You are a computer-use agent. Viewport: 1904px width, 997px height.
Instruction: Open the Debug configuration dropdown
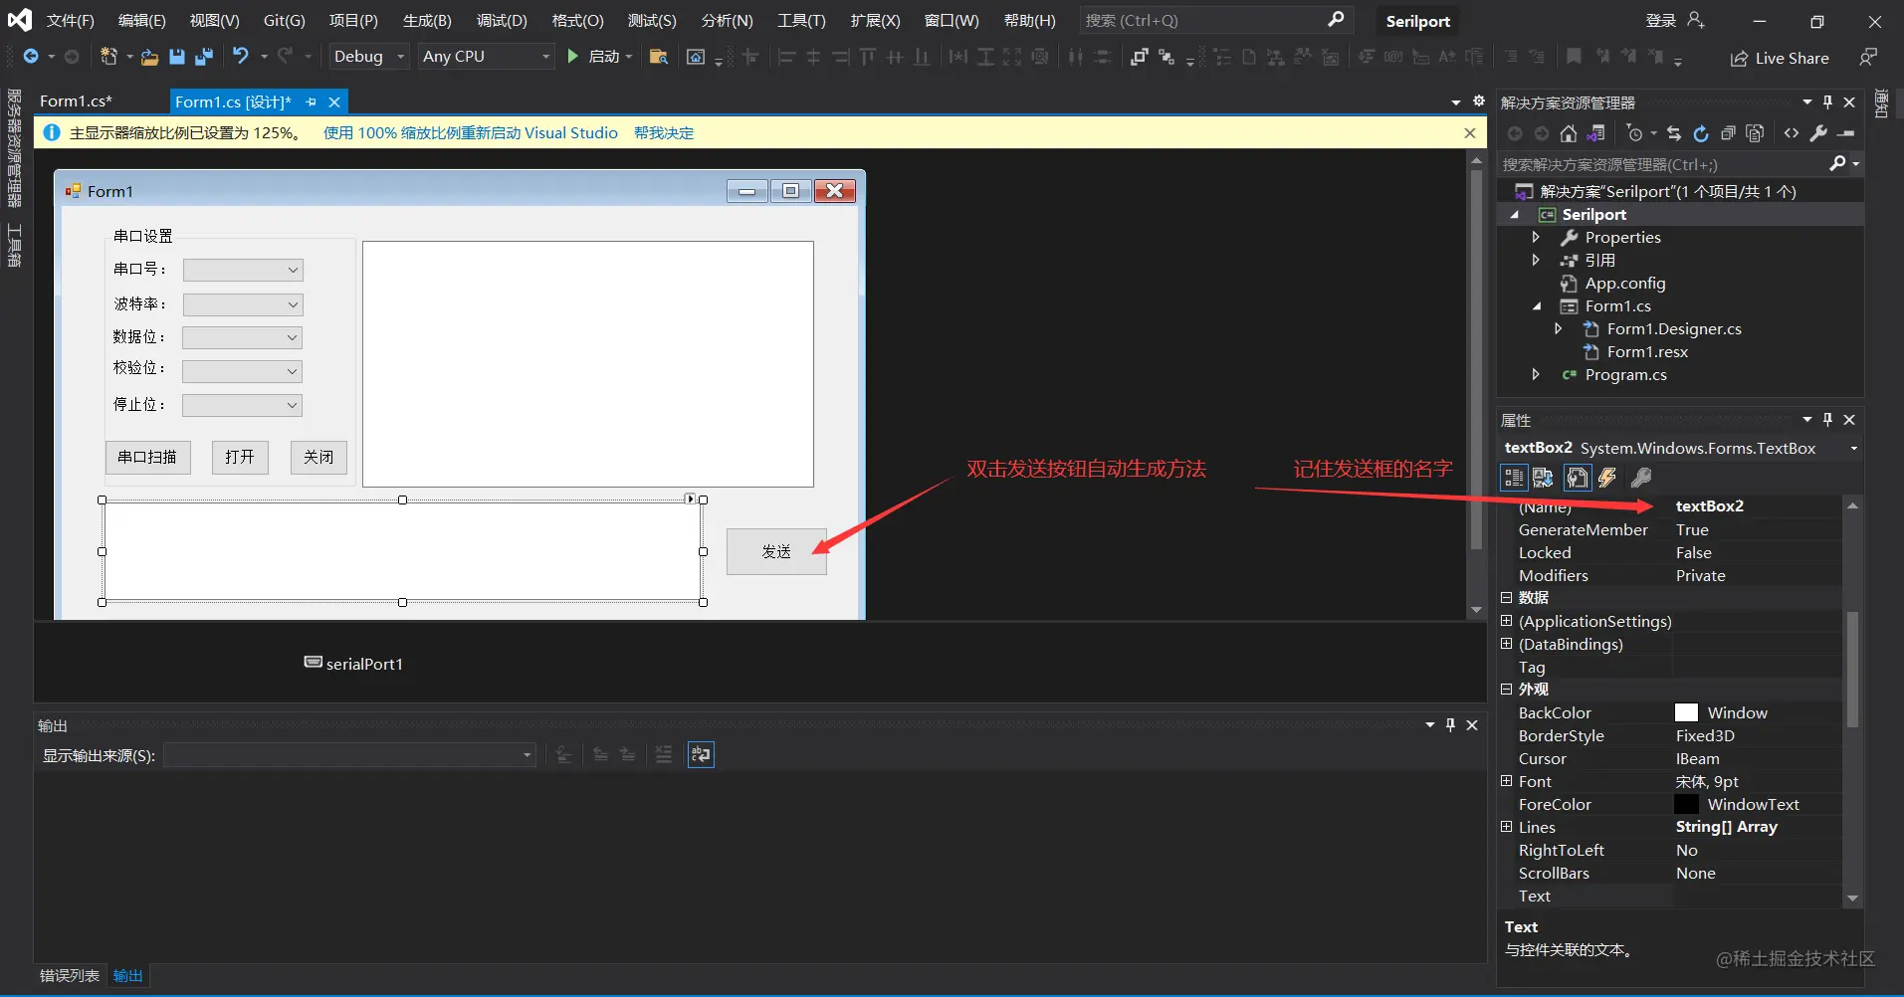point(369,57)
